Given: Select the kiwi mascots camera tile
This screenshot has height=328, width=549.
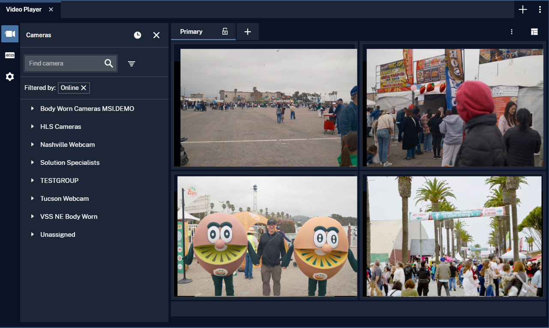Looking at the screenshot, I should click(x=267, y=236).
